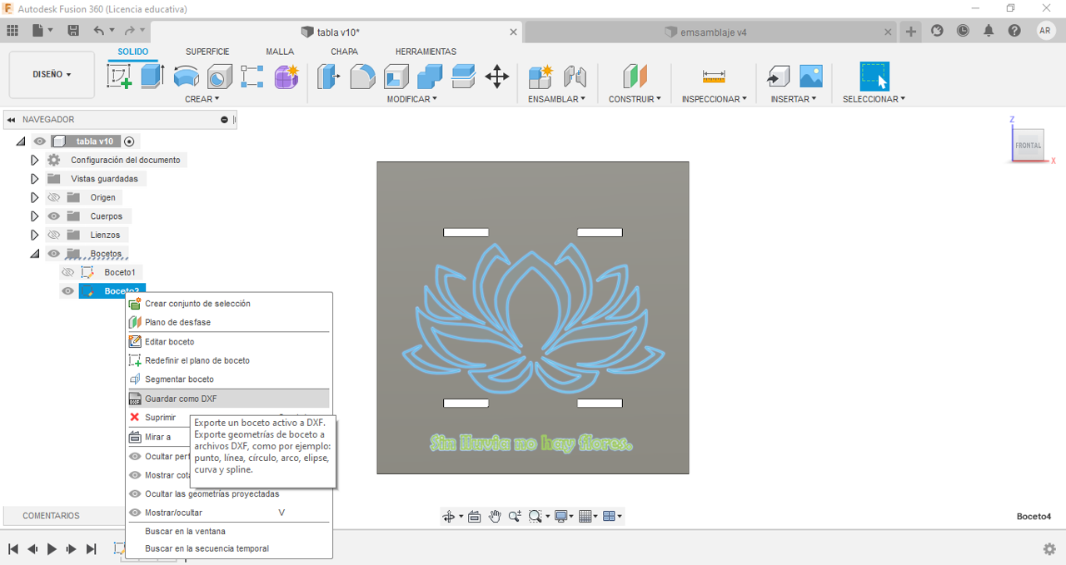1066x565 pixels.
Task: Jump to timeline beginning
Action: click(x=13, y=549)
